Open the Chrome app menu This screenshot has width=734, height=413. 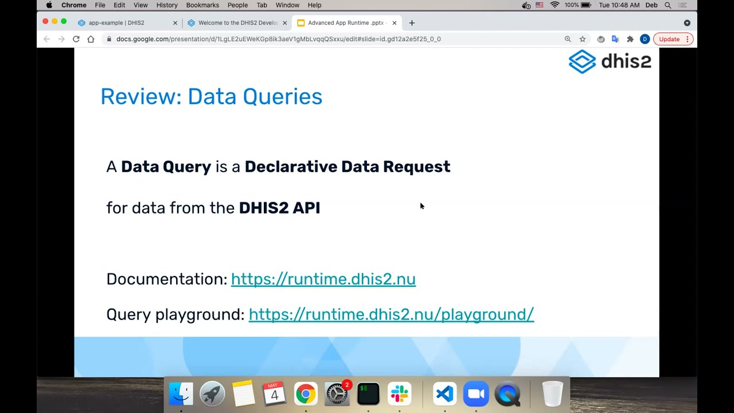tap(74, 5)
